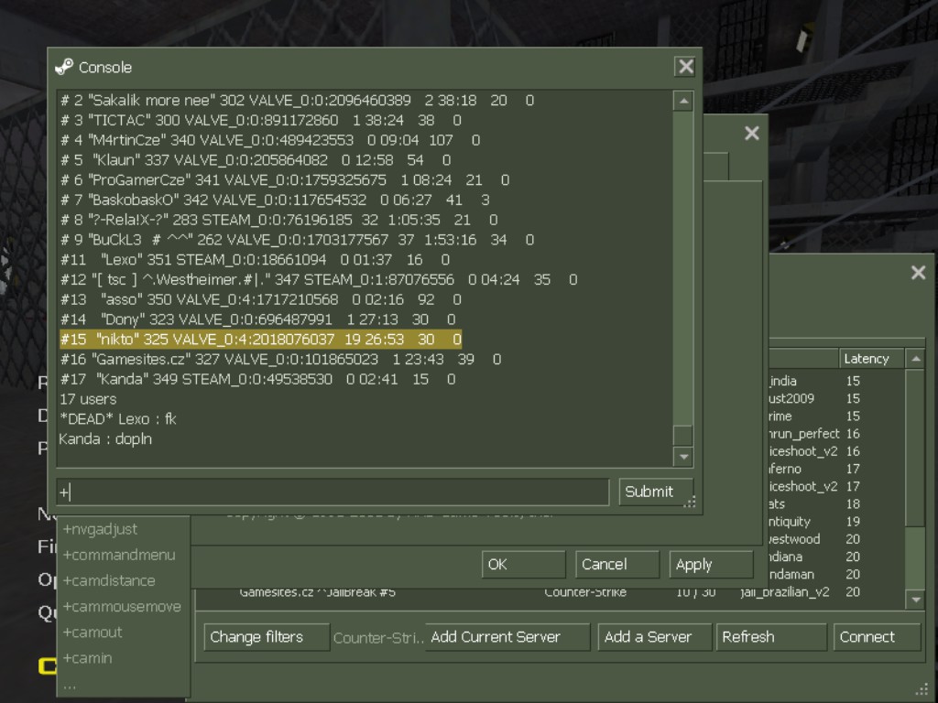
Task: Show more suggestions via the ellipsis entry
Action: (x=70, y=685)
